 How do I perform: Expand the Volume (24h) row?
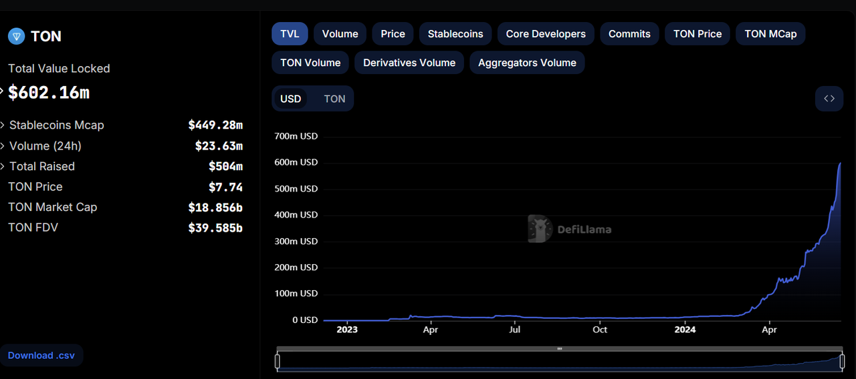45,146
